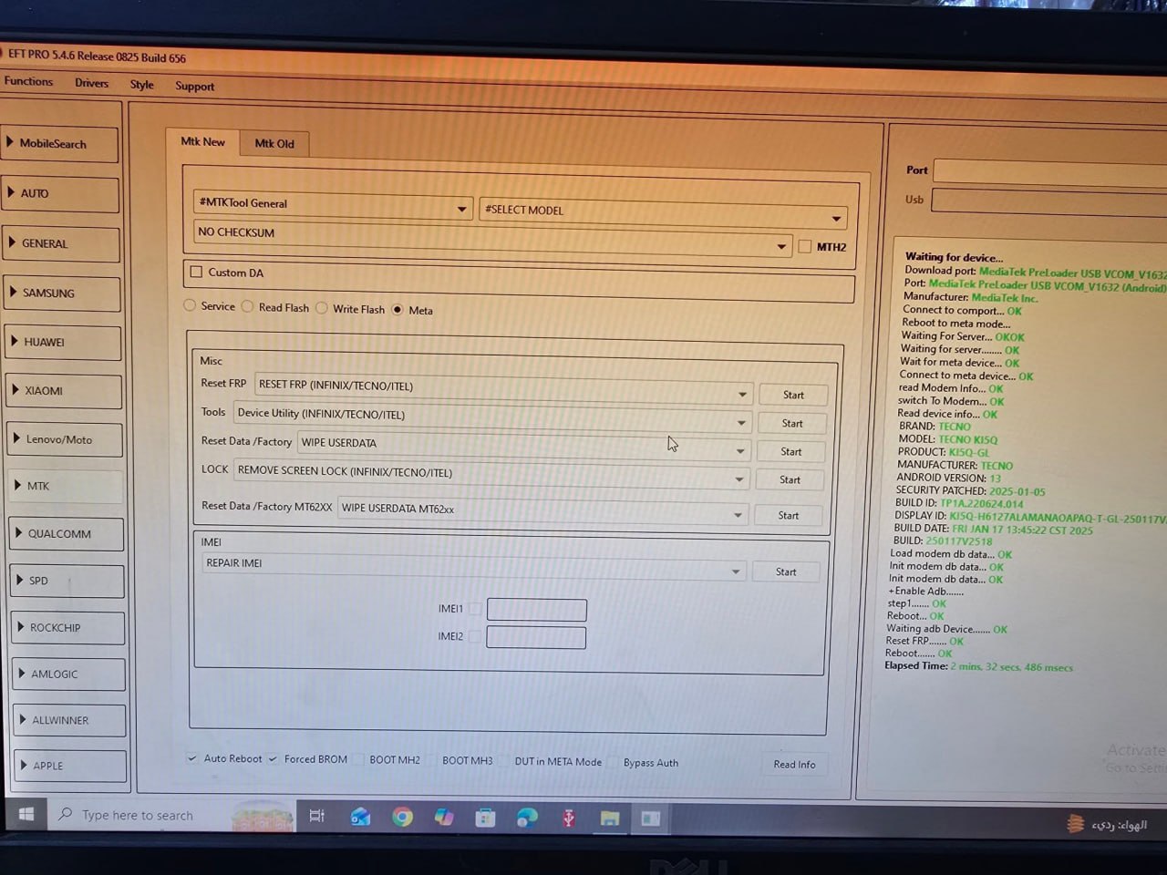
Task: Open the REPAIR IMEI dropdown
Action: (473, 567)
